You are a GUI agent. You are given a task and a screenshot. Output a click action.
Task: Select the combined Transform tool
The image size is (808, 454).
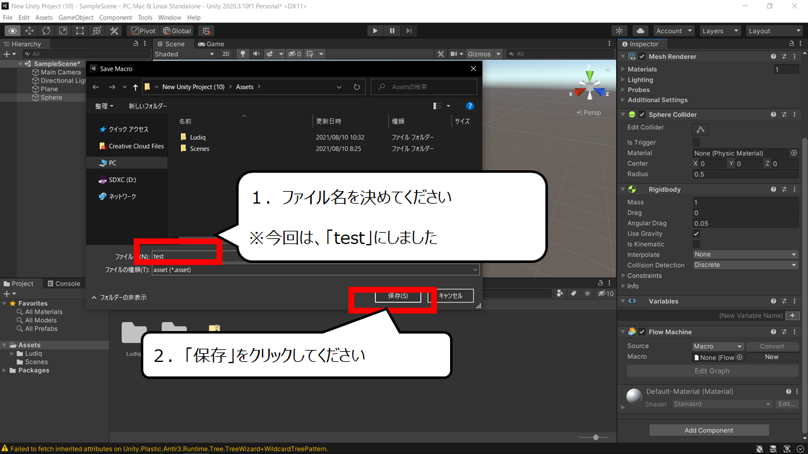97,30
